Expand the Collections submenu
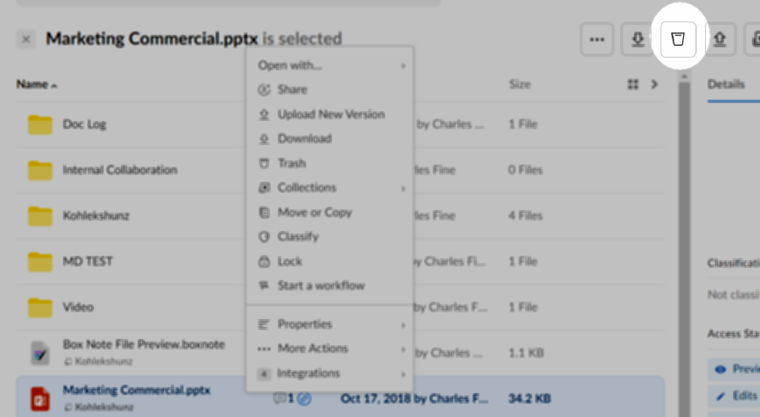 point(330,188)
